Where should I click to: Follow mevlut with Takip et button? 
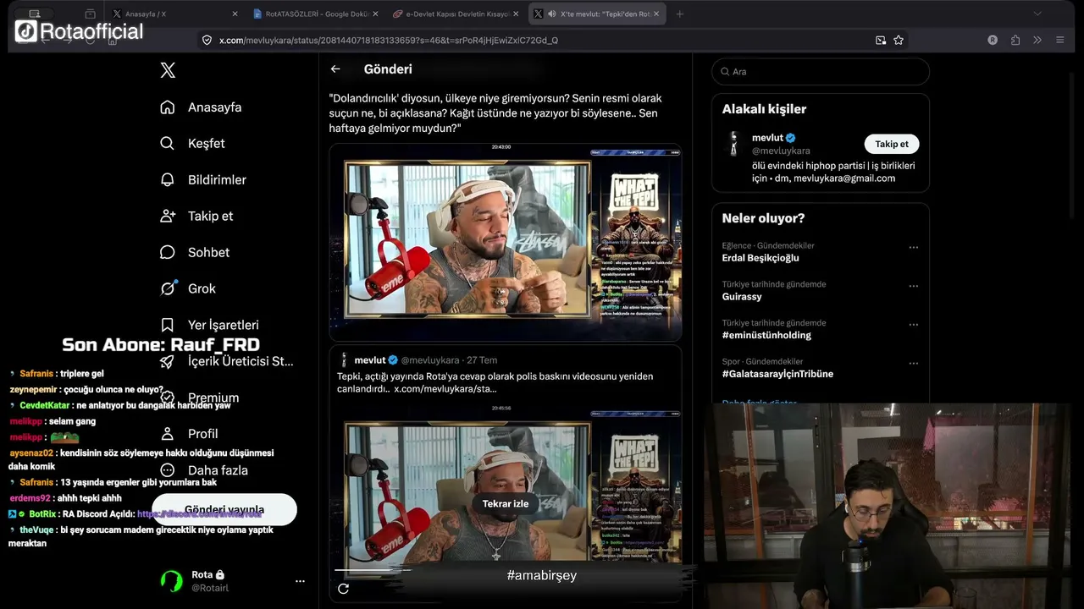[892, 144]
